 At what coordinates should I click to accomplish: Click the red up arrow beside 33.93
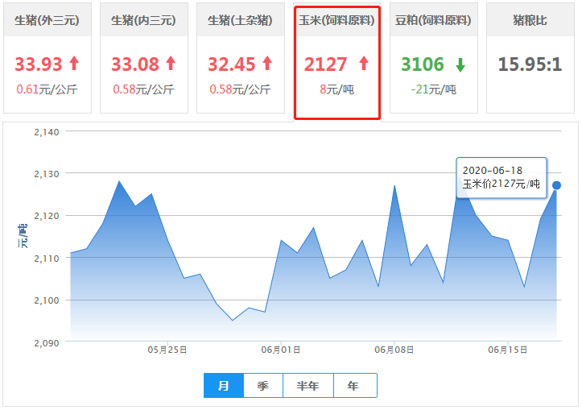[74, 64]
